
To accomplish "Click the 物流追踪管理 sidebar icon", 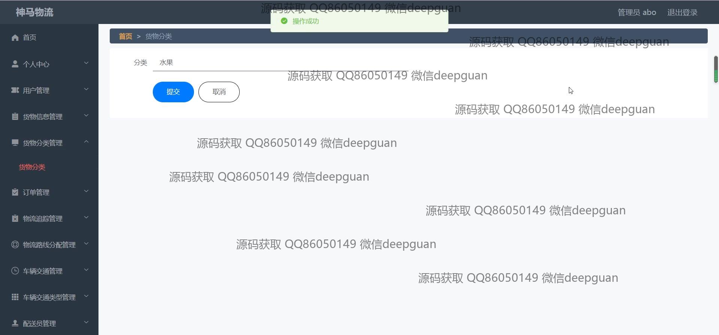I will 15,218.
